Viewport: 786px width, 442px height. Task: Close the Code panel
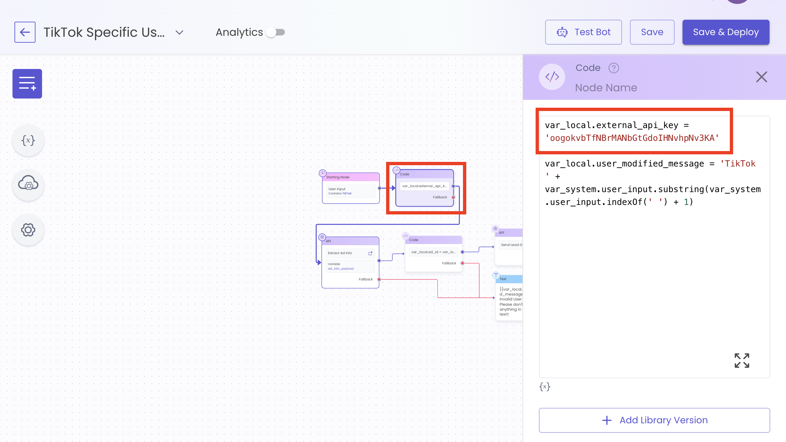click(x=761, y=77)
